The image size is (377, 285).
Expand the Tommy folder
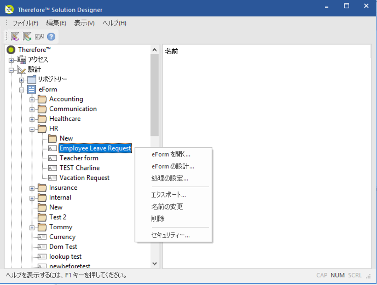32,228
